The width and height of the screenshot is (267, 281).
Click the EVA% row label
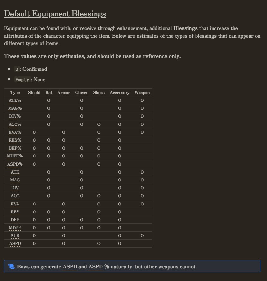pyautogui.click(x=15, y=132)
